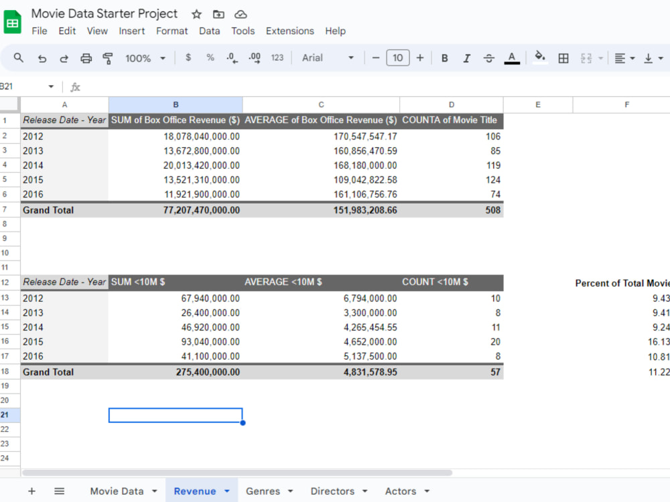
Task: Switch to the Genres sheet tab
Action: (x=263, y=491)
